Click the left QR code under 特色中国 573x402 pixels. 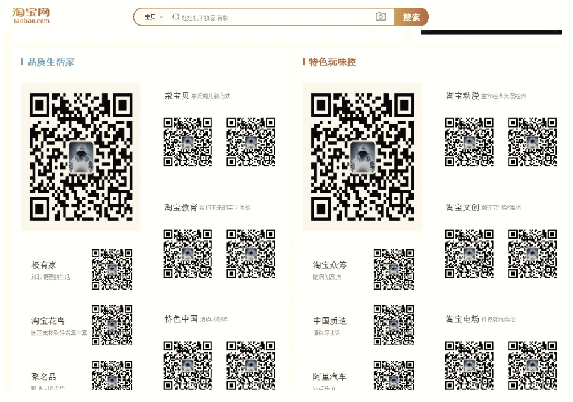[187, 365]
